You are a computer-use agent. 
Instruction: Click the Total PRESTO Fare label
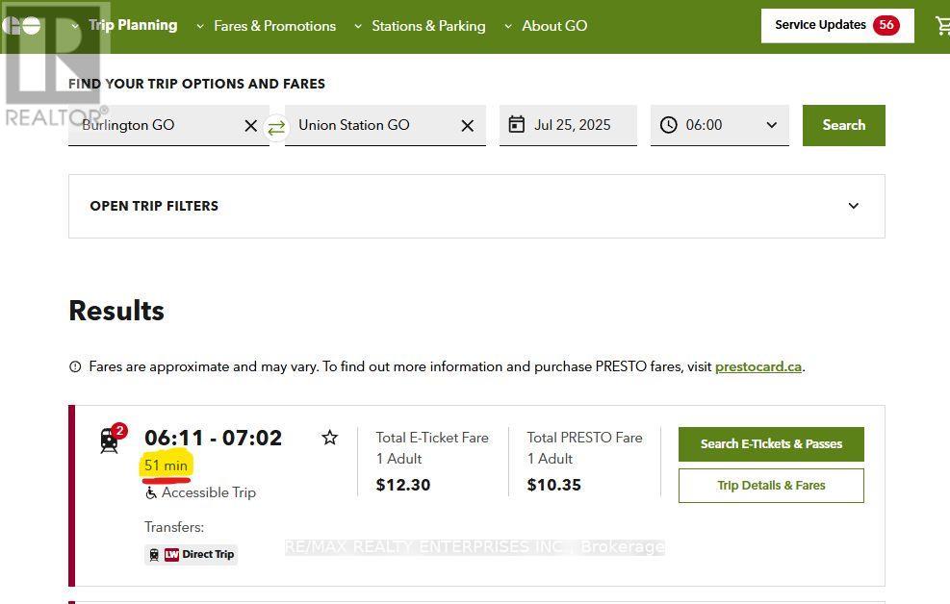[x=584, y=438]
